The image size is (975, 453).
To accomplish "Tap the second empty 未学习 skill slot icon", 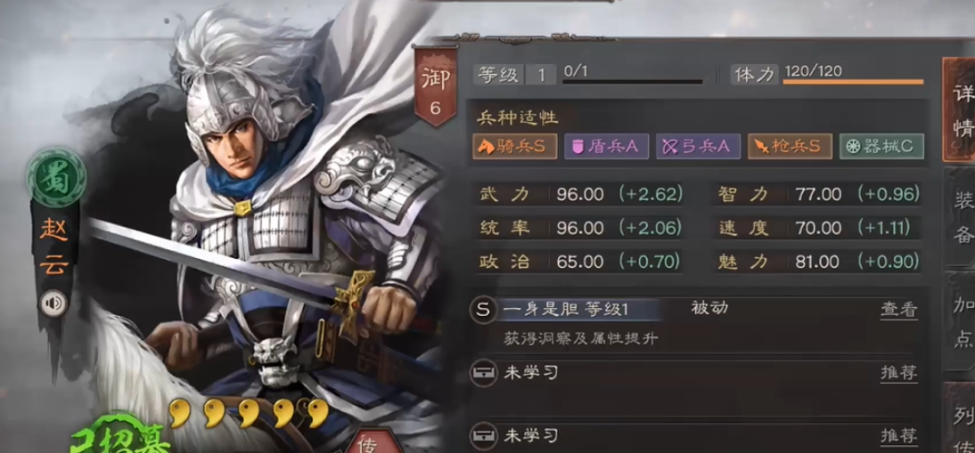I will (x=484, y=435).
